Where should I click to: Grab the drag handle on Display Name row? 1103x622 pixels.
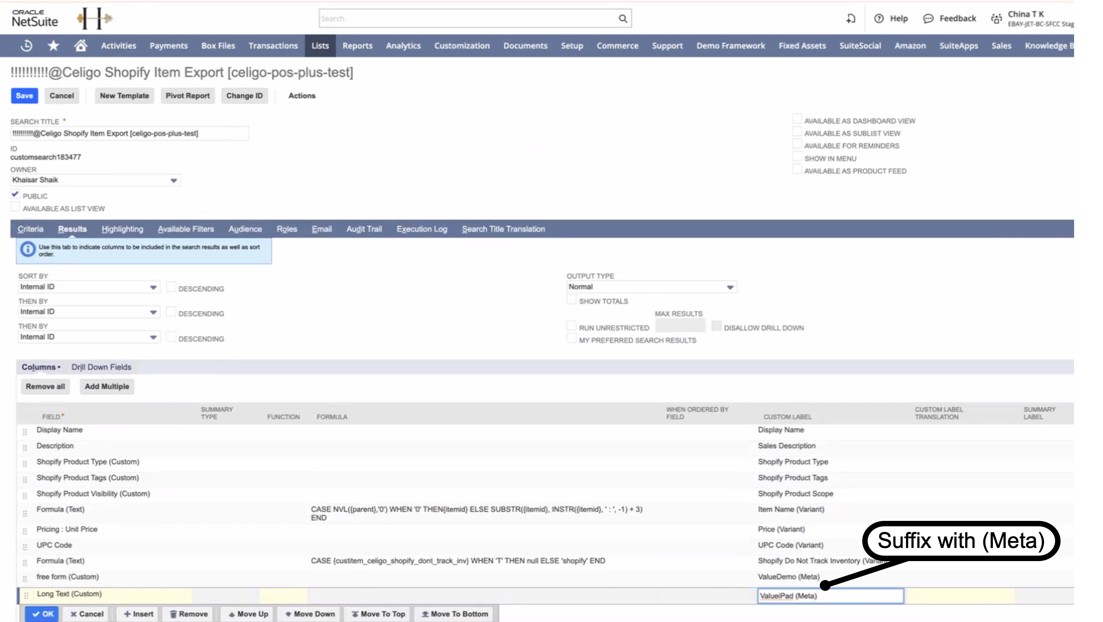[25, 432]
